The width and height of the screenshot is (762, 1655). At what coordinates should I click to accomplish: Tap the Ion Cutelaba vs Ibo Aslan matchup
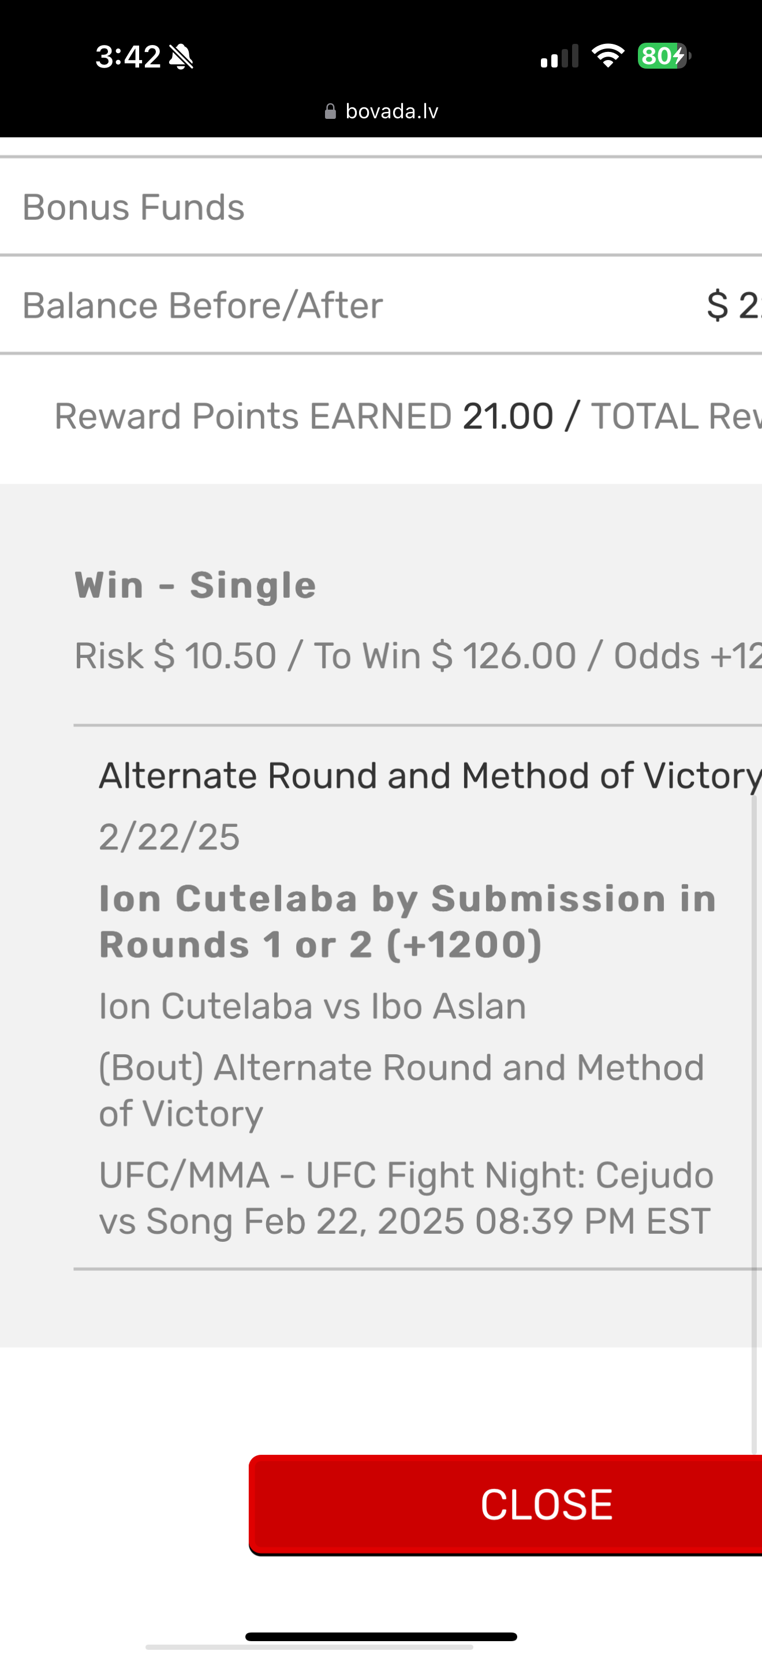tap(312, 1006)
